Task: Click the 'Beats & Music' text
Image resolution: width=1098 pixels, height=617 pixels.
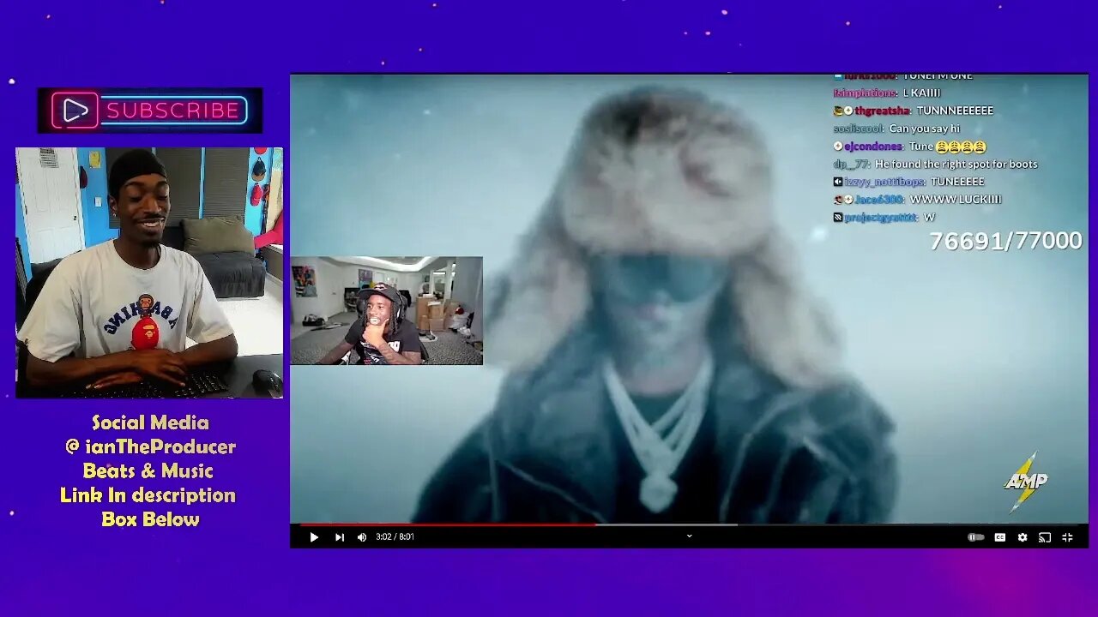Action: click(148, 470)
